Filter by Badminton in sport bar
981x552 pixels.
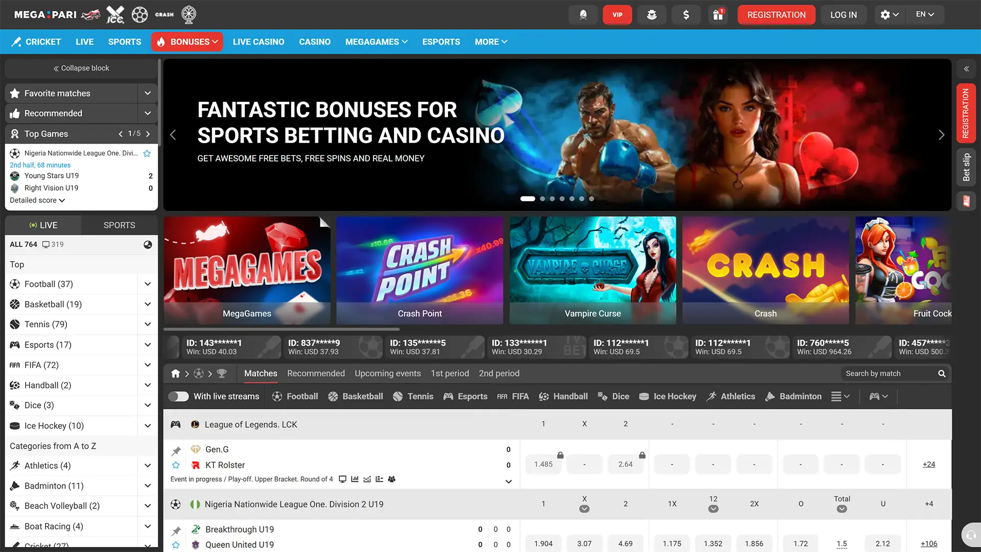793,397
